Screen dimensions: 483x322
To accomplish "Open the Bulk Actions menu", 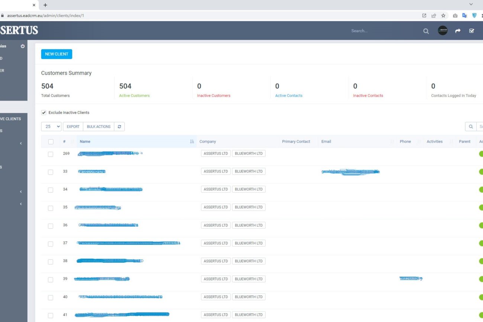I will [x=98, y=127].
